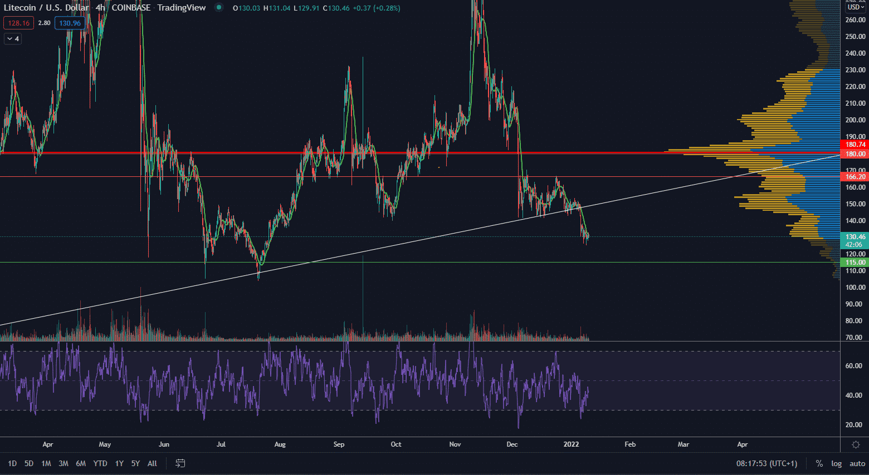
Task: Open chart settings gear icon
Action: coord(856,444)
